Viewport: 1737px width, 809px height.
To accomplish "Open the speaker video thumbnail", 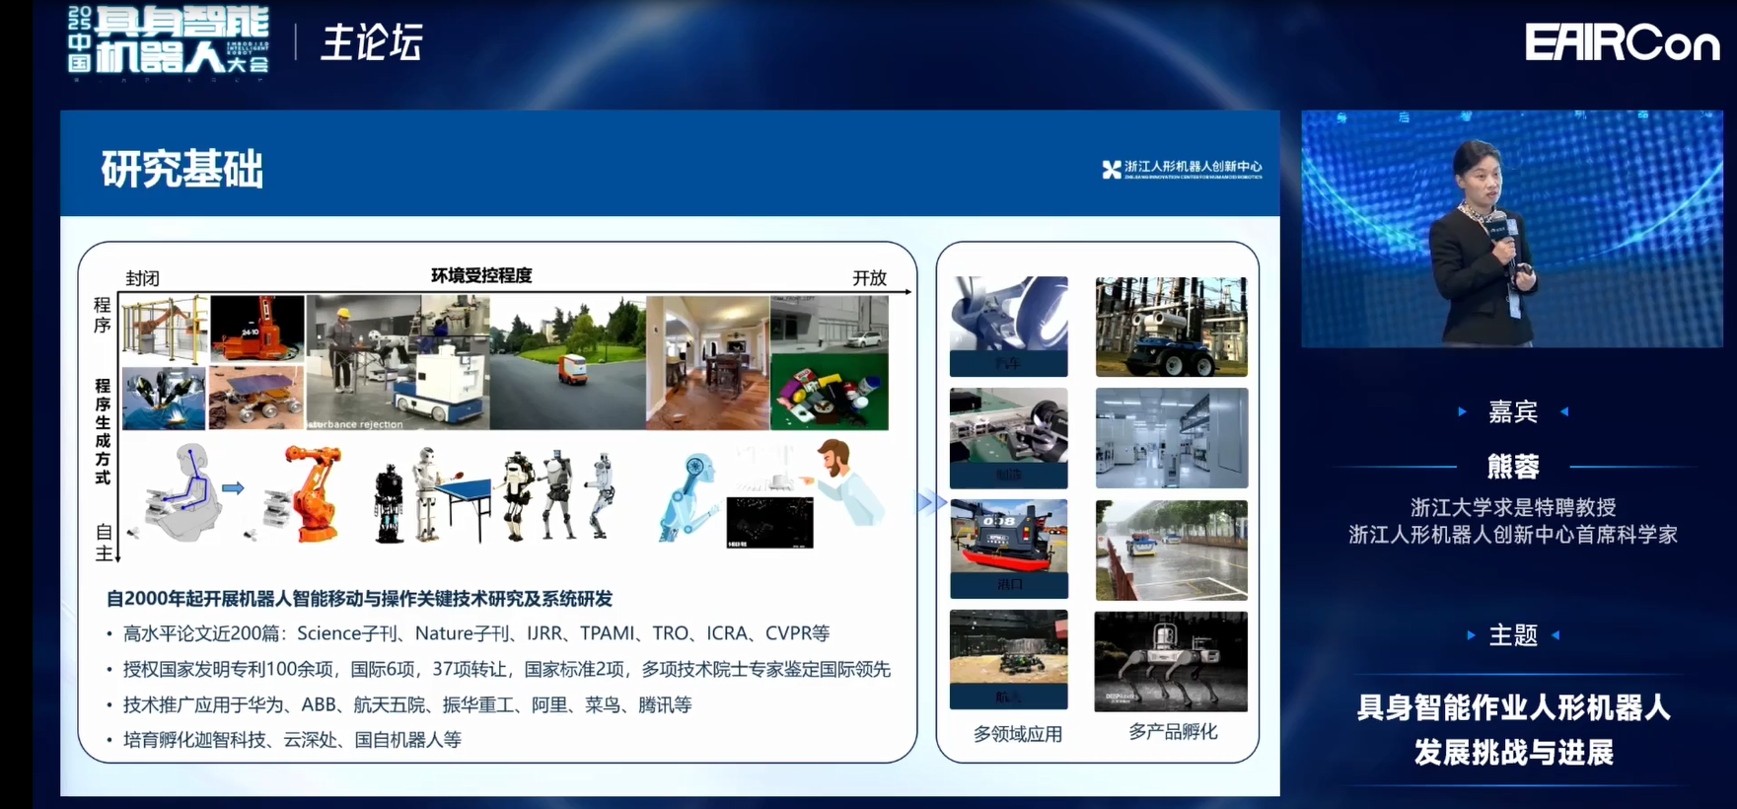I will tap(1511, 229).
